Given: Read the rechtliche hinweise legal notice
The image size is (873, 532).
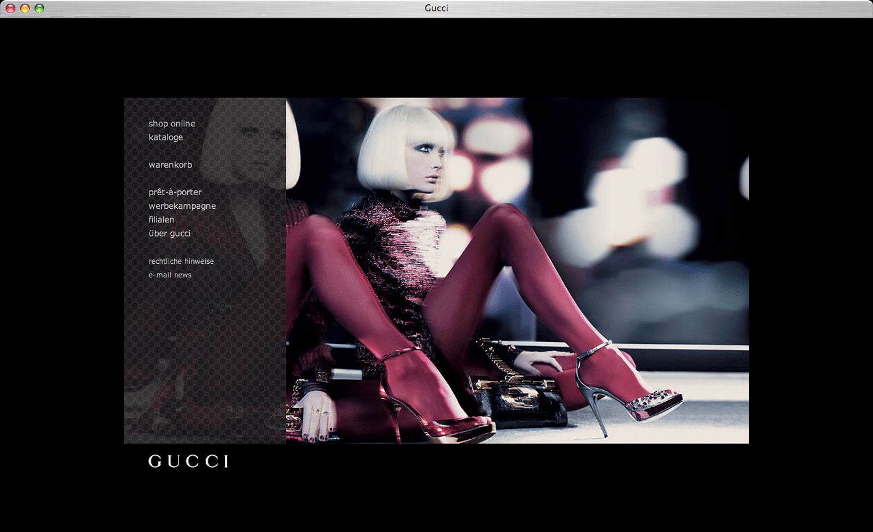Looking at the screenshot, I should 181,262.
